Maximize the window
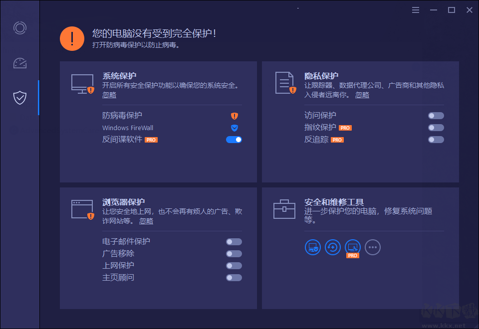 452,10
